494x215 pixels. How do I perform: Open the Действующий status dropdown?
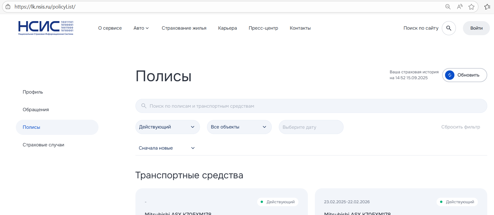(x=167, y=127)
